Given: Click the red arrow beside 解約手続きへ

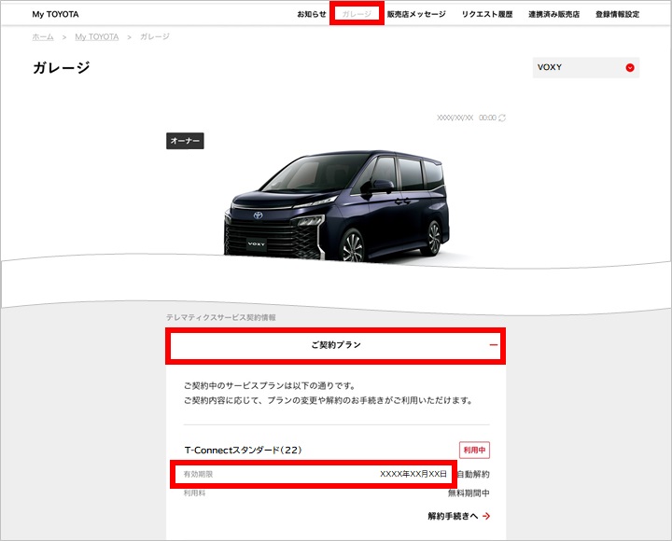Looking at the screenshot, I should click(x=486, y=516).
